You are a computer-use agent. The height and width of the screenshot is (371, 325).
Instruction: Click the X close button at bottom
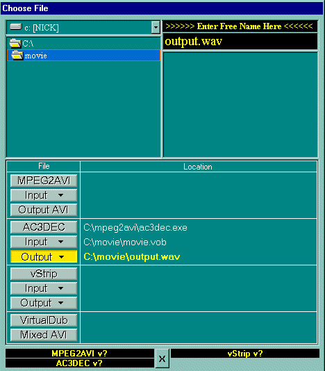click(162, 358)
